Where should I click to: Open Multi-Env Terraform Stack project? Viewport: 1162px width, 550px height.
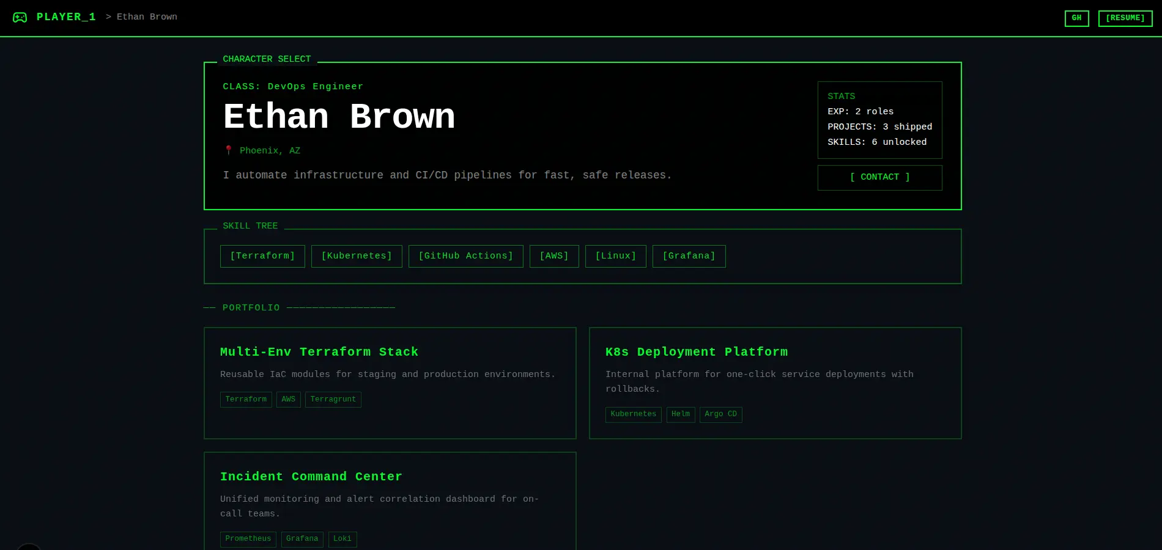tap(319, 352)
